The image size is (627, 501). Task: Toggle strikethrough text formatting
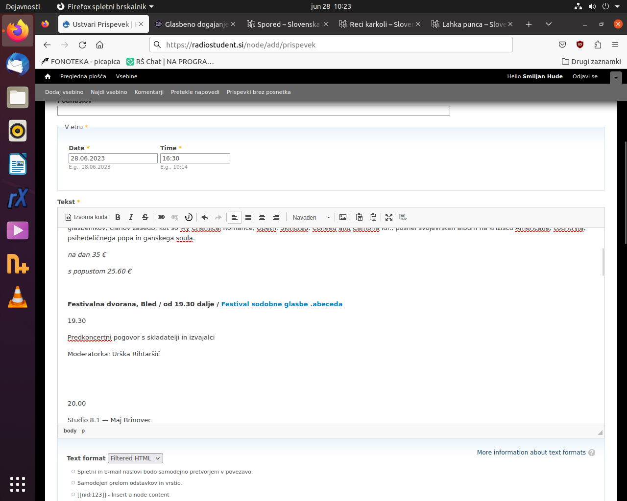pyautogui.click(x=145, y=217)
